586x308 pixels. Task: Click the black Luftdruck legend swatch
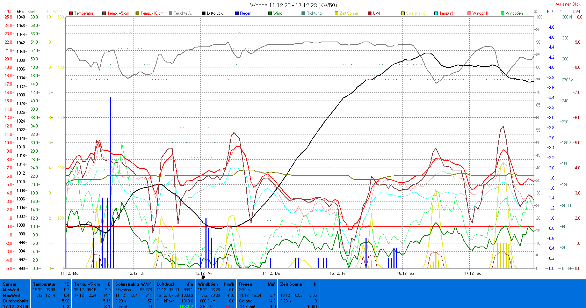pyautogui.click(x=204, y=13)
